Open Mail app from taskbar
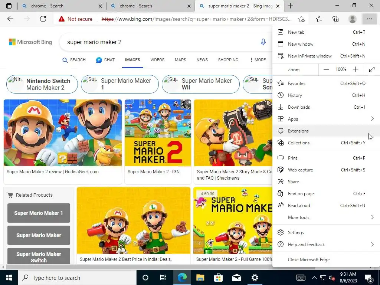 point(236,278)
